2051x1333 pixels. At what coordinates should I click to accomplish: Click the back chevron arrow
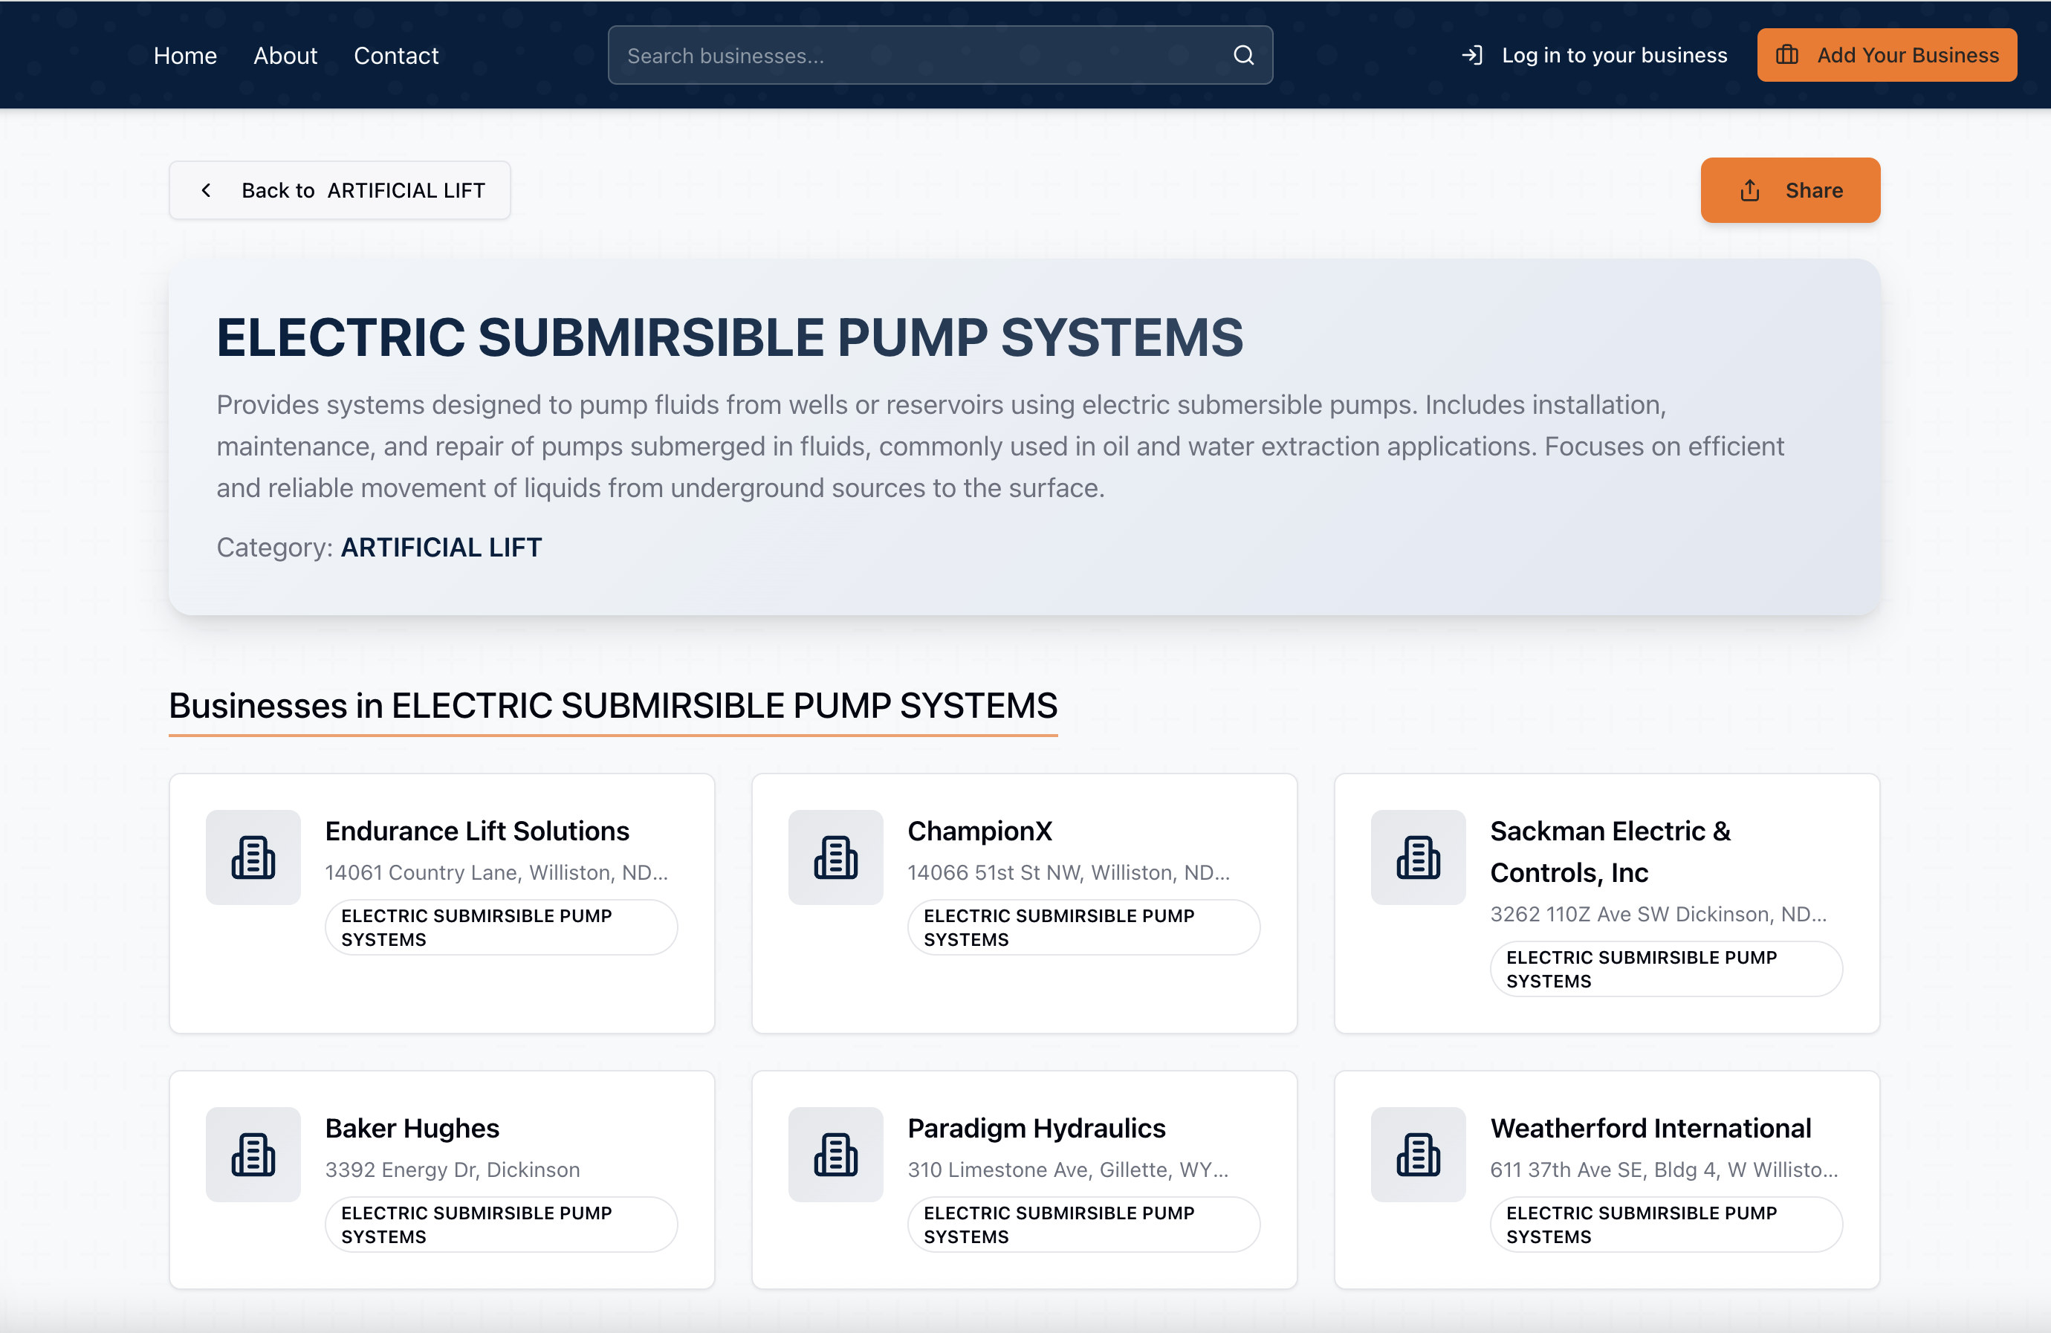(x=206, y=190)
